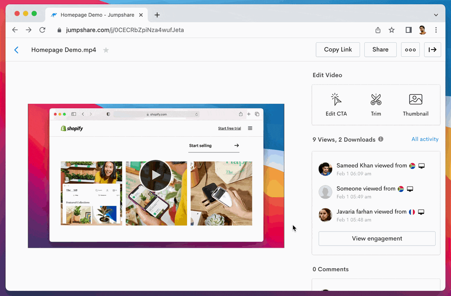The width and height of the screenshot is (451, 296).
Task: Open the three-dots more options menu
Action: (410, 50)
